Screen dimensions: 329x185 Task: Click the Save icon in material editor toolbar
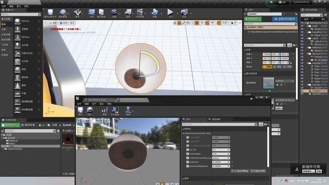click(x=80, y=110)
